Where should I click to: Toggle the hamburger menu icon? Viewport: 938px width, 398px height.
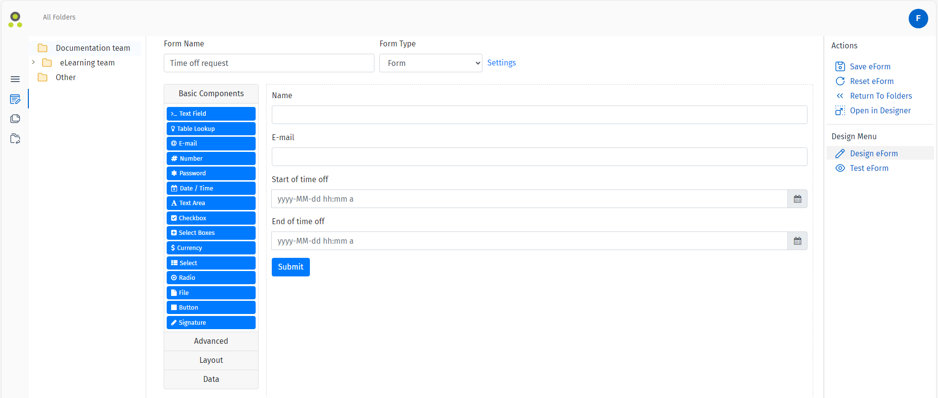click(x=15, y=79)
